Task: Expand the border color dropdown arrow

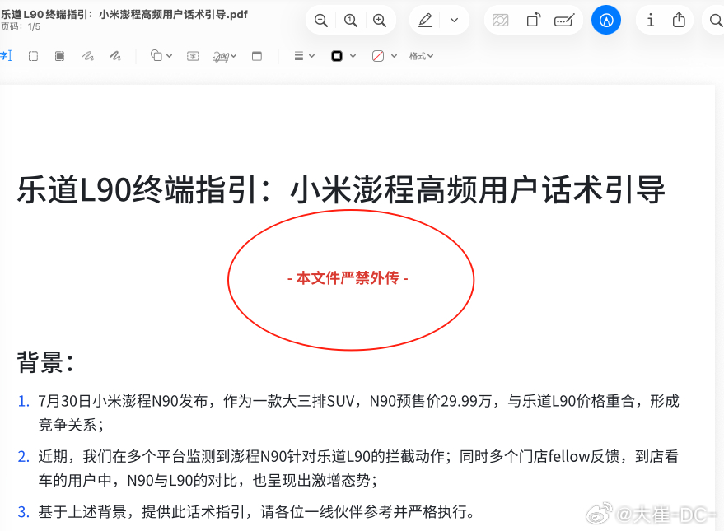Action: pyautogui.click(x=353, y=56)
